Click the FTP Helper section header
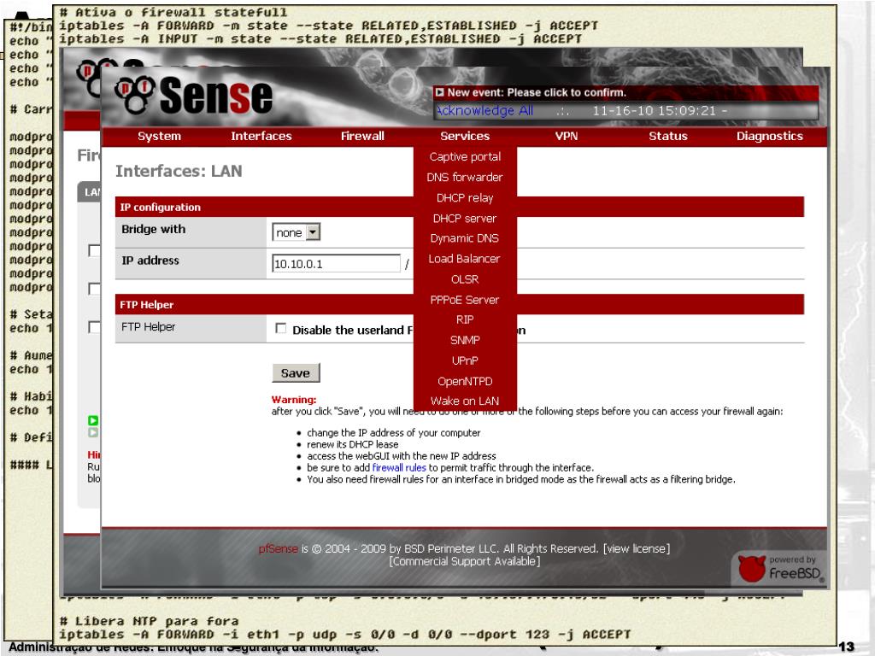 click(x=459, y=305)
